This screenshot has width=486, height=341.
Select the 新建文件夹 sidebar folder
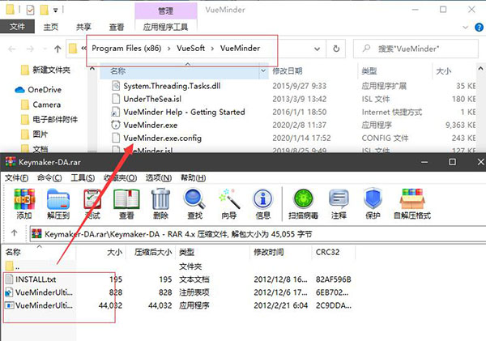45,70
